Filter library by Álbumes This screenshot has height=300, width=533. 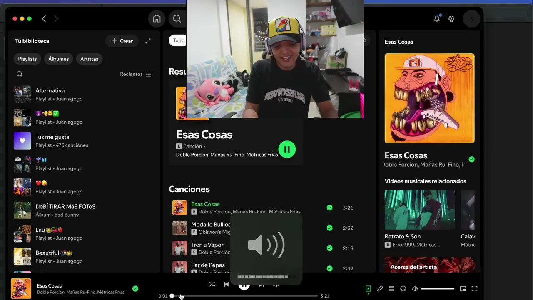pyautogui.click(x=58, y=59)
